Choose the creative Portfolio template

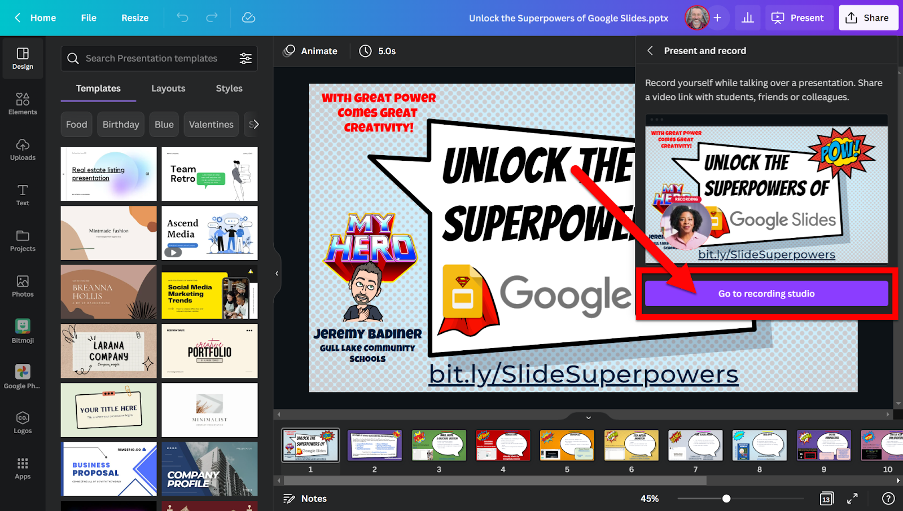[210, 351]
